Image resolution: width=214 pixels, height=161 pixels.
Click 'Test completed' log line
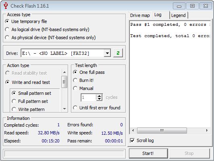170,36
